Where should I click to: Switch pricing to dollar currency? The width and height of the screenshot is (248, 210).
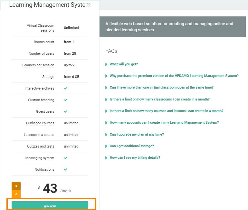pyautogui.click(x=16, y=186)
